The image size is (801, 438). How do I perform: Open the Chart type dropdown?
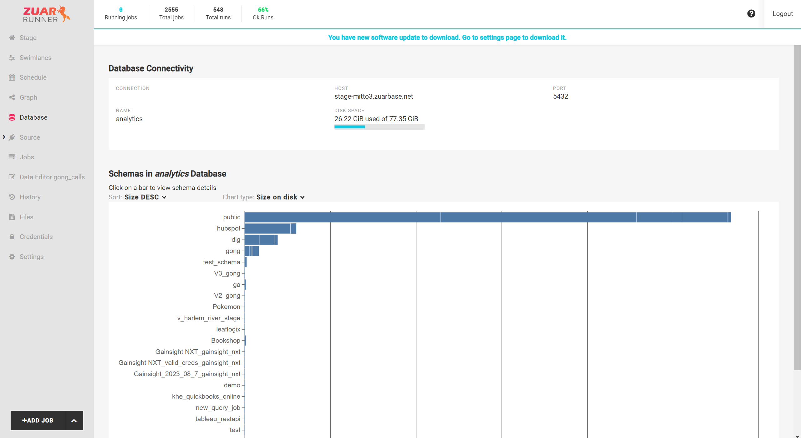click(x=280, y=197)
